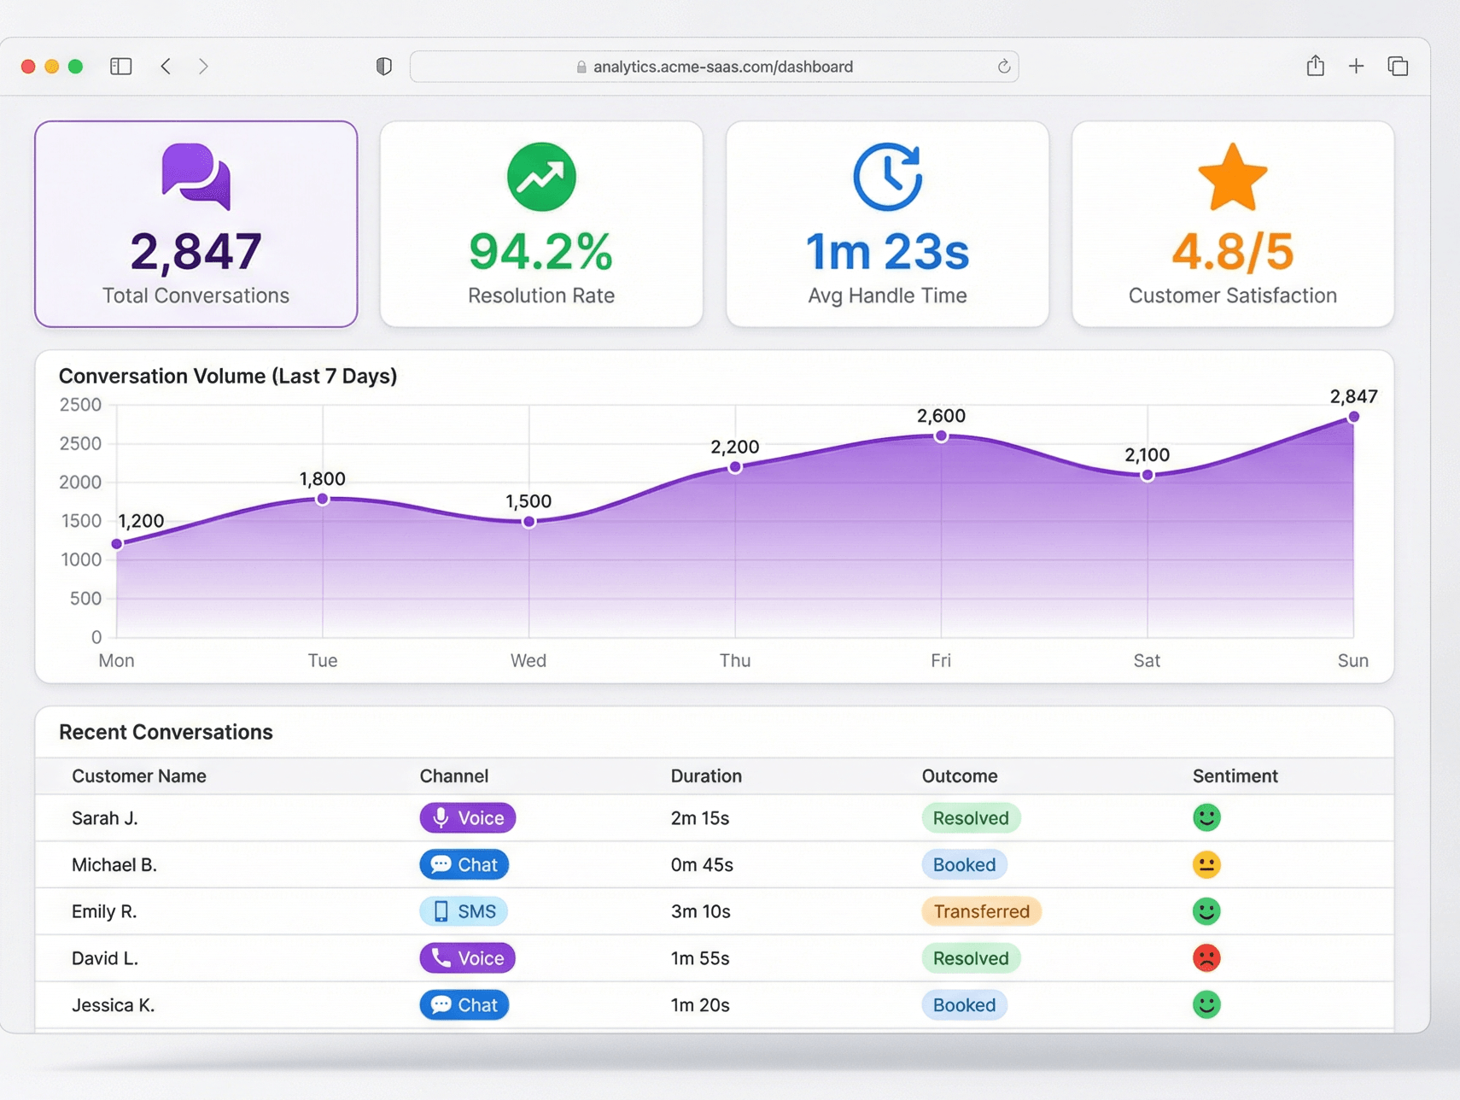Image resolution: width=1460 pixels, height=1100 pixels.
Task: Click Jessica K.'s green smiley sentiment icon
Action: (1206, 1005)
